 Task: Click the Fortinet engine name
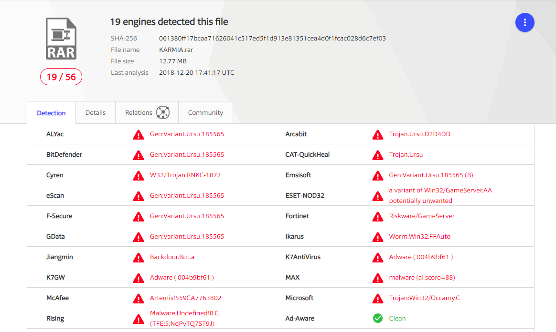tap(297, 216)
